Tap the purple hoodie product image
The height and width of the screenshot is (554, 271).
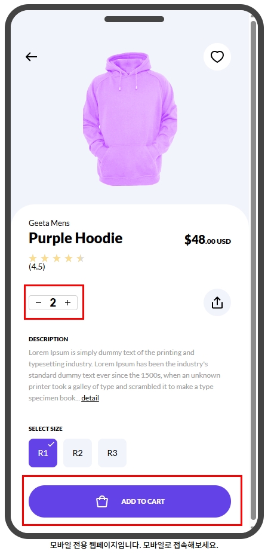[x=130, y=119]
